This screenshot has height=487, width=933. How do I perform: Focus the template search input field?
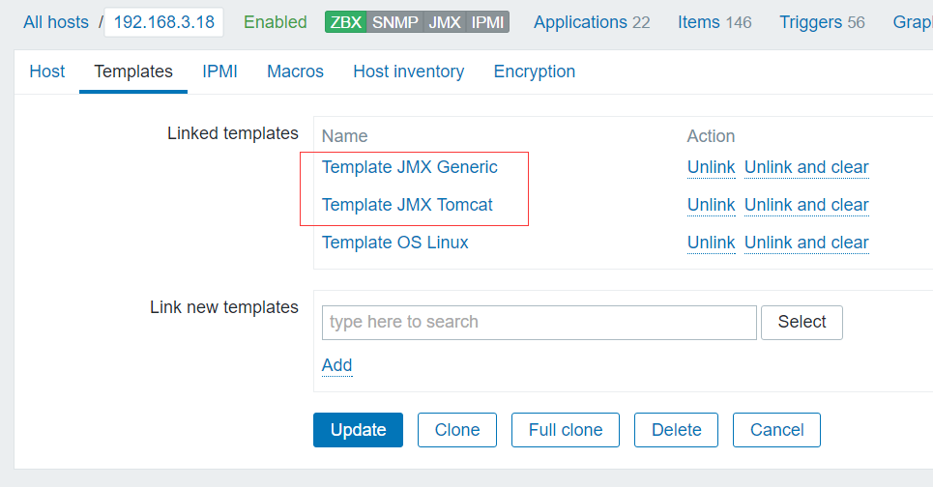click(x=539, y=323)
